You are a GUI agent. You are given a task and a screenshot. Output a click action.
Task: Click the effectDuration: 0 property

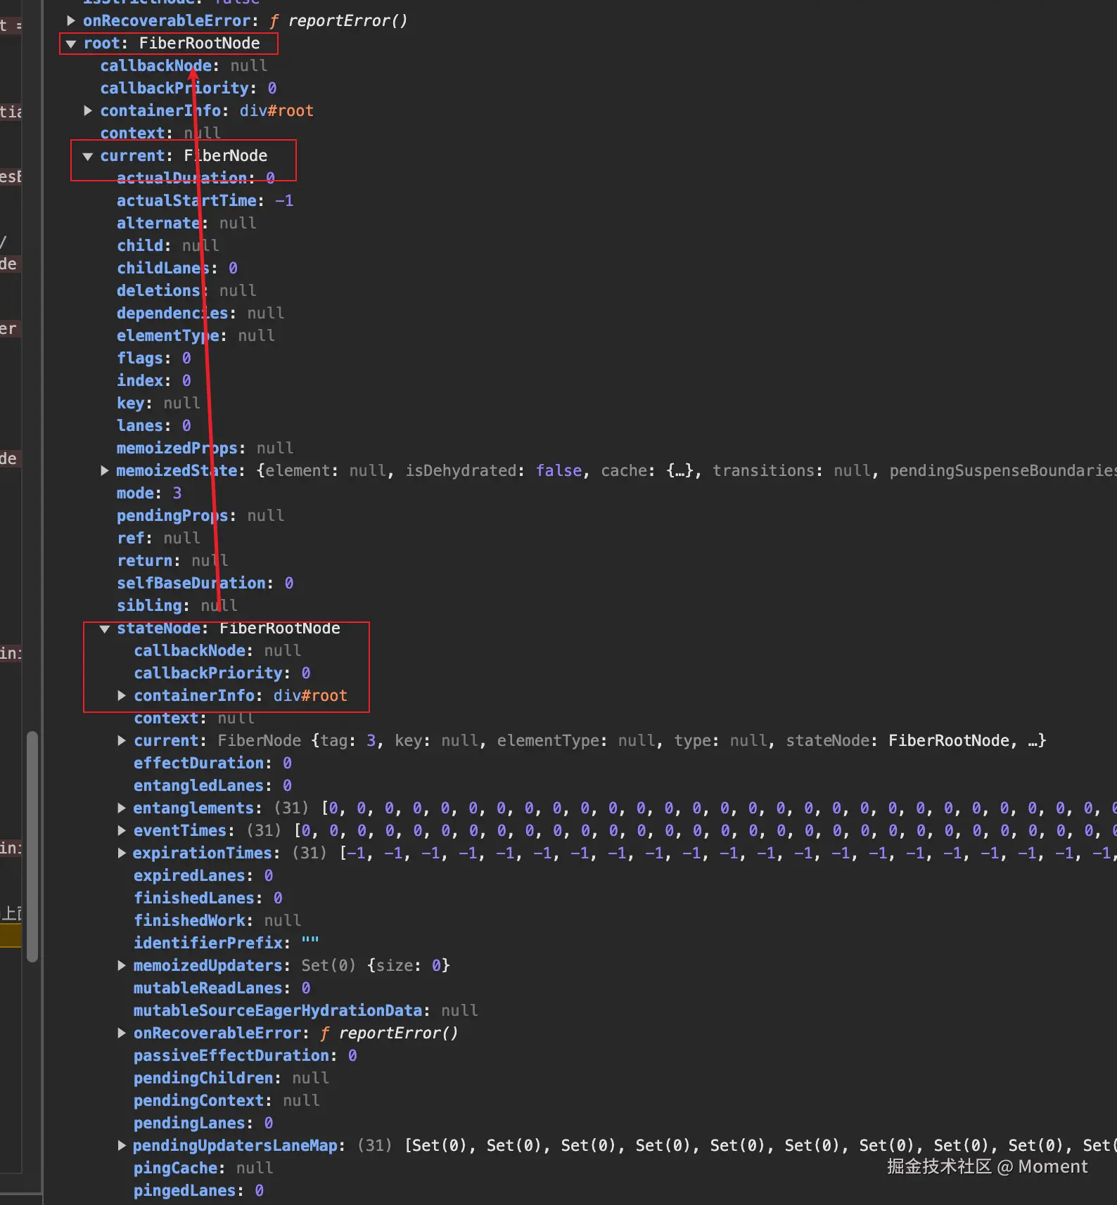pos(213,763)
